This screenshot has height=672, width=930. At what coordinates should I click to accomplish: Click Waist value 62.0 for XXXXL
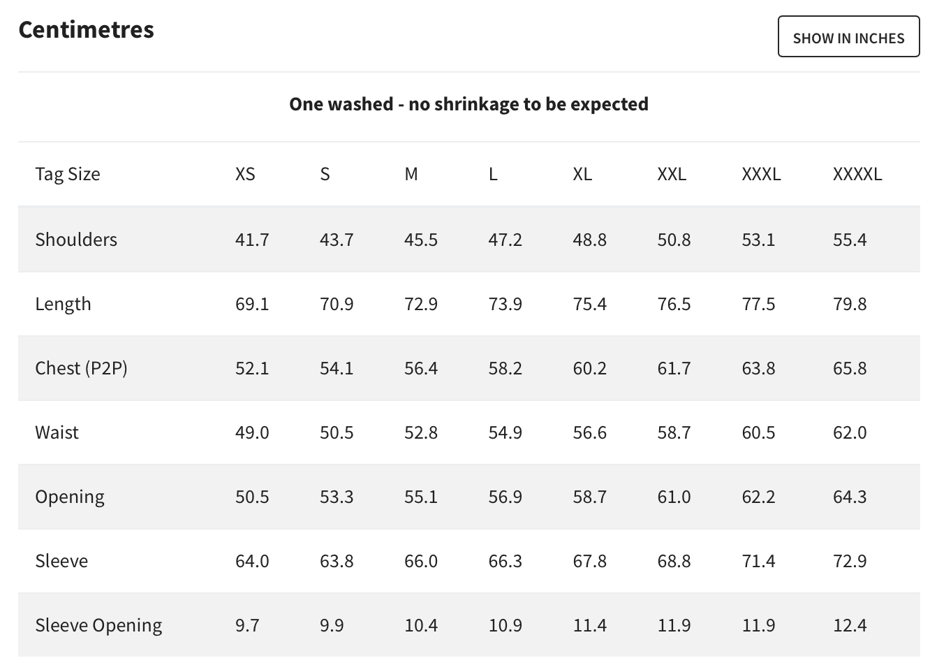click(850, 432)
